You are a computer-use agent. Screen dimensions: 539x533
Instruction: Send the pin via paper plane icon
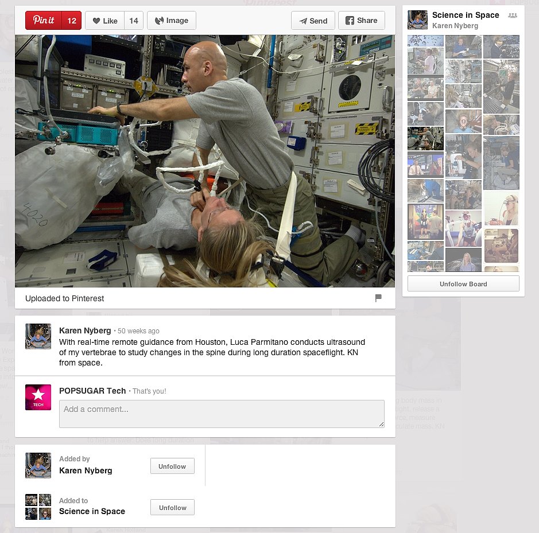[x=313, y=21]
